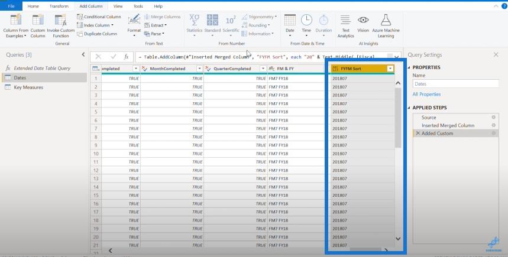Open MonthCompleted column filter
Screen dimensions: 508x257
(x=199, y=69)
